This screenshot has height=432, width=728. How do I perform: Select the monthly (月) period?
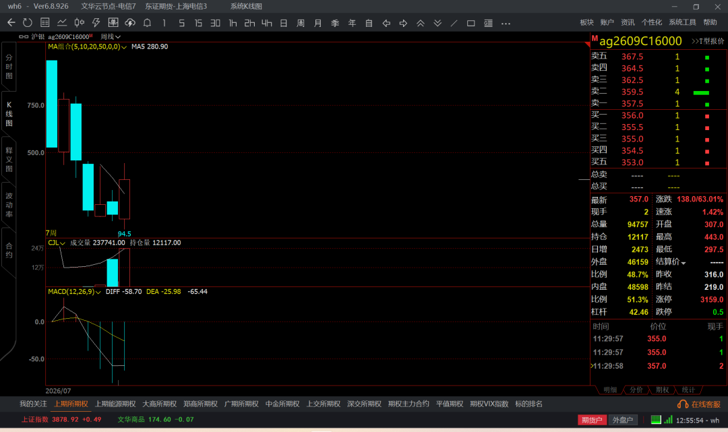(x=317, y=23)
